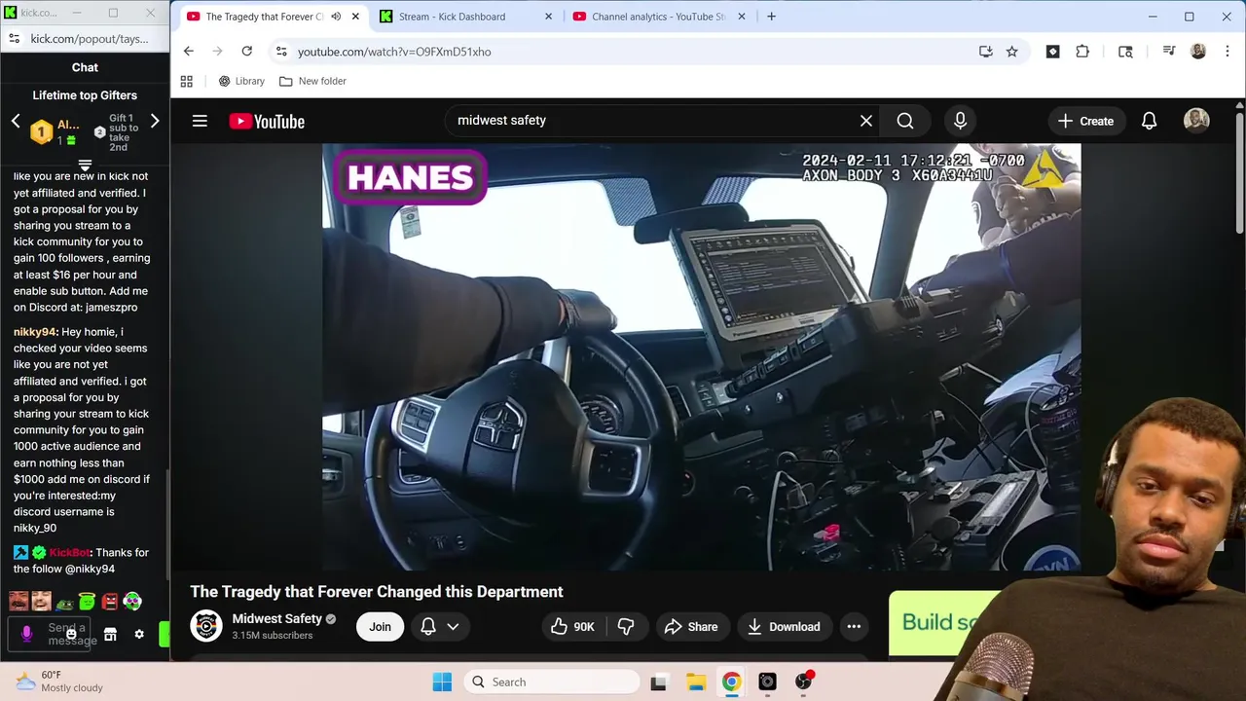Open Chrome three-dot menu
This screenshot has height=701, width=1246.
[x=1226, y=52]
